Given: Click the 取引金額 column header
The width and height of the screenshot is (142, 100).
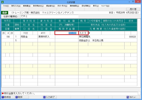Looking at the screenshot, I should [x=67, y=21].
